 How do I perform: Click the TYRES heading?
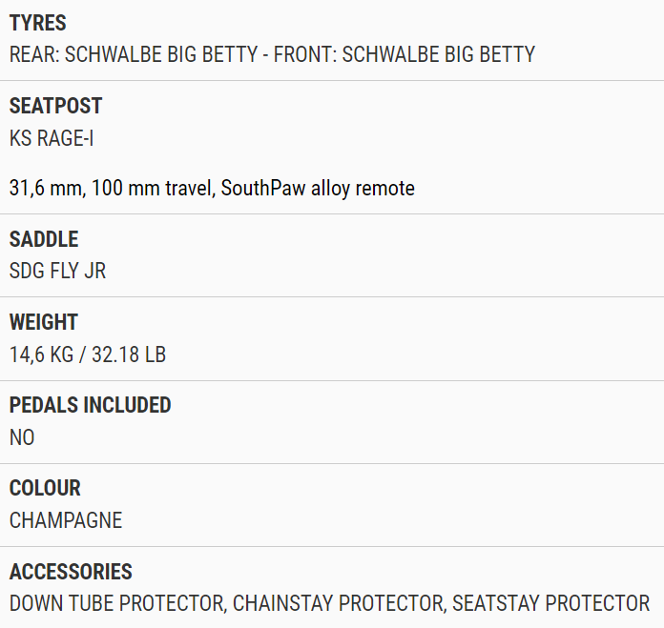pyautogui.click(x=38, y=23)
